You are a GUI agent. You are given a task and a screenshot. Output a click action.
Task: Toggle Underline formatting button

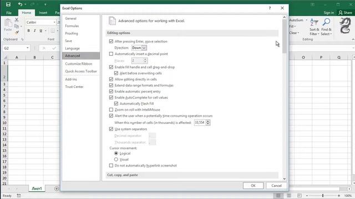click(x=40, y=31)
